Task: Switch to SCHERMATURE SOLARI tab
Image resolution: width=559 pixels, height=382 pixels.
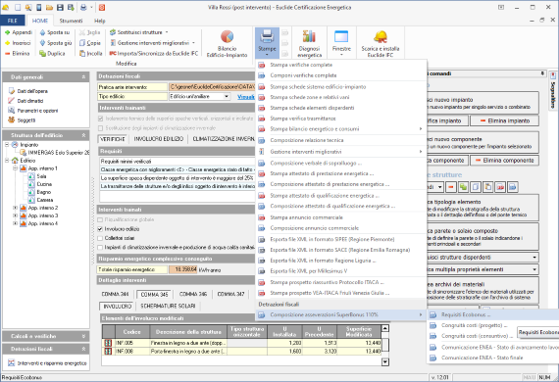Action: pyautogui.click(x=168, y=307)
